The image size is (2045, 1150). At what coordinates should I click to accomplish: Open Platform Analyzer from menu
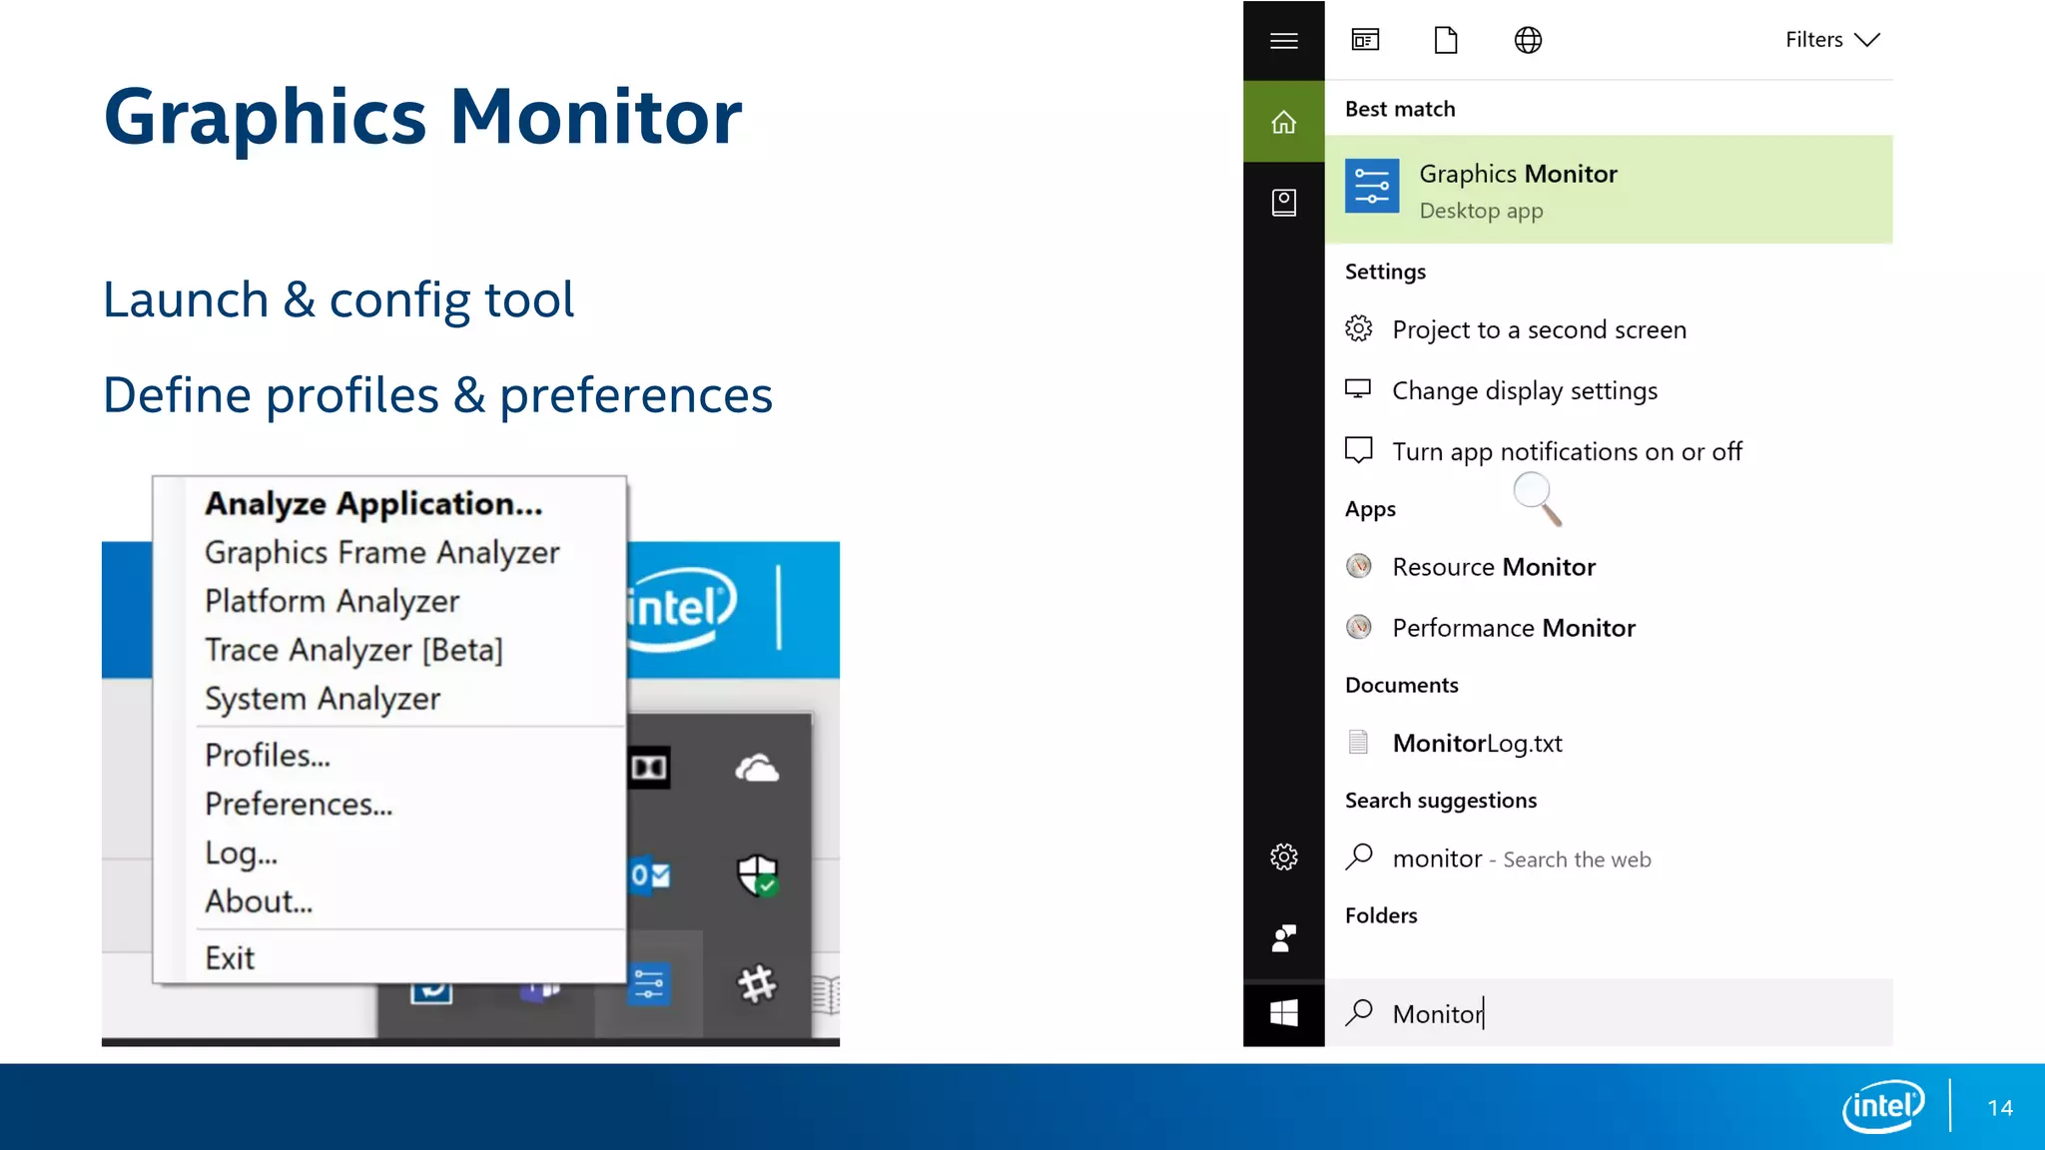click(x=332, y=602)
